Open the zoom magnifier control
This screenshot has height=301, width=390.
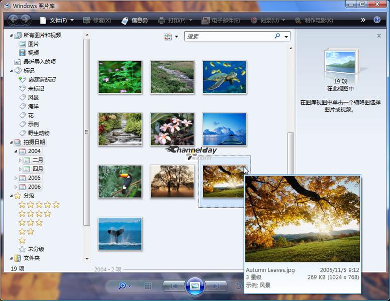124,286
